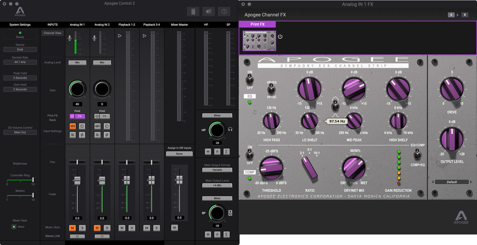Open the Peak Hold dropdown
Image resolution: width=477 pixels, height=245 pixels.
tap(20, 78)
